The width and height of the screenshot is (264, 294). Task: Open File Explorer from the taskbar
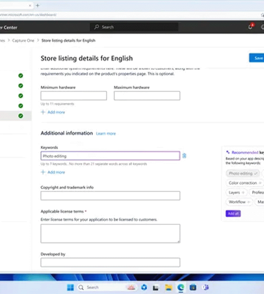(x=169, y=287)
